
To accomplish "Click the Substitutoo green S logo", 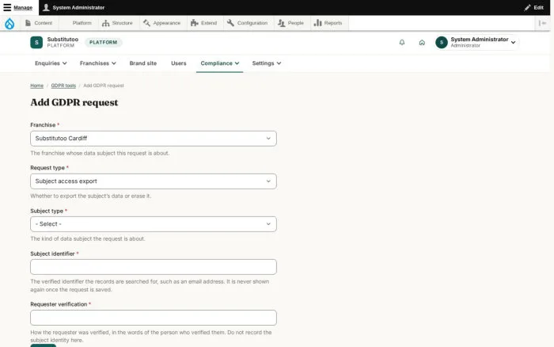I will coord(36,43).
